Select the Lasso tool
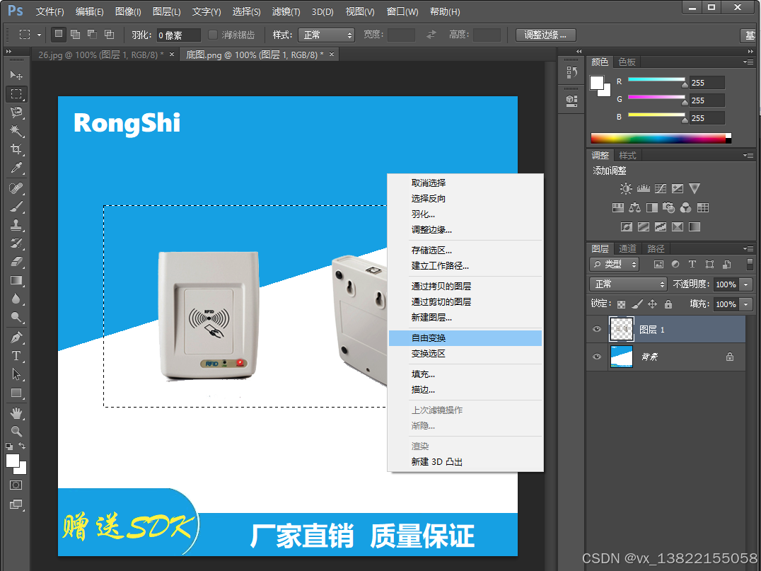The image size is (761, 571). (x=16, y=113)
